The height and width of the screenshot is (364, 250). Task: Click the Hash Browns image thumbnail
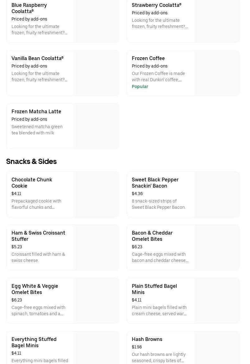pos(217,348)
